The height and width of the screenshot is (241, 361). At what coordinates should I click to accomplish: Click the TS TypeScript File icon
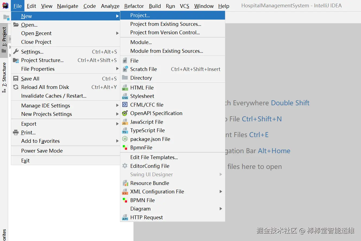tap(125, 131)
